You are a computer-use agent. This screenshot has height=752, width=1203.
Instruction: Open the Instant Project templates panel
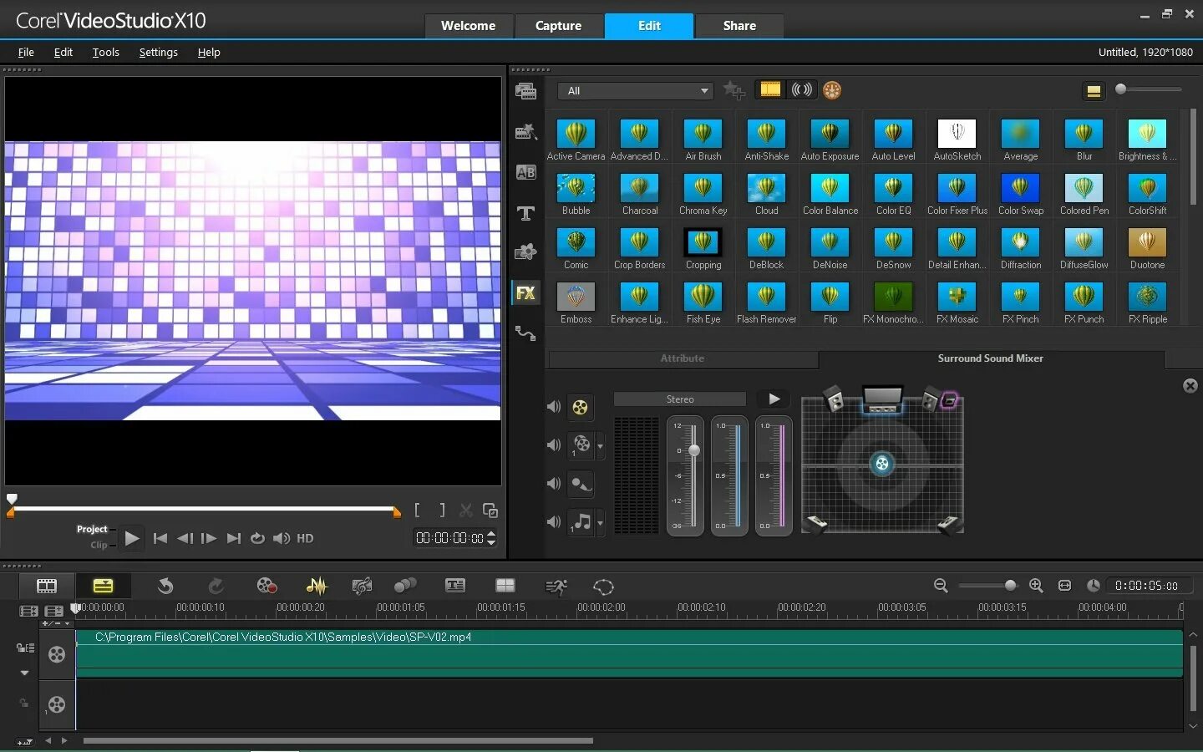click(x=525, y=131)
